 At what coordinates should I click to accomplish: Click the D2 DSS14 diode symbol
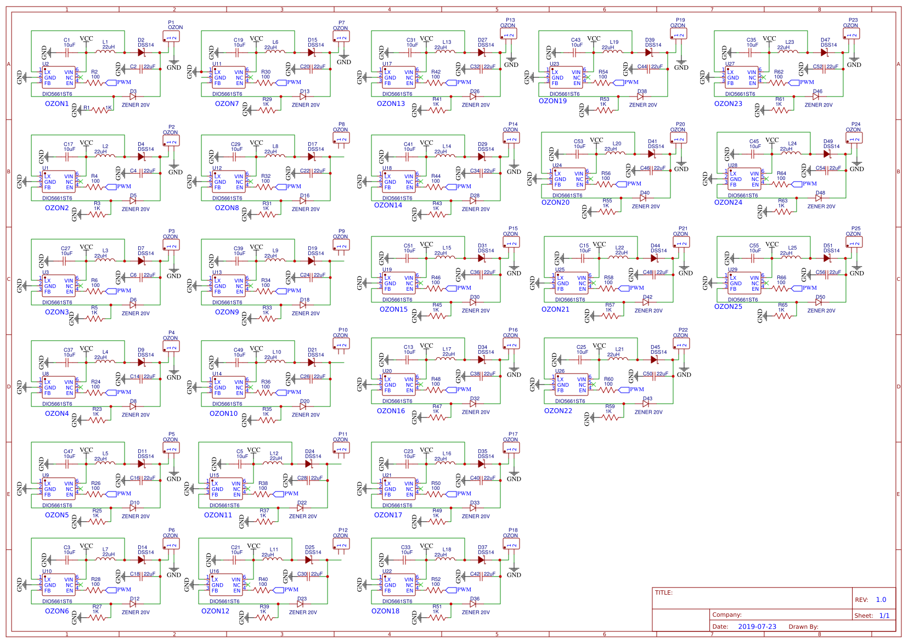click(142, 53)
